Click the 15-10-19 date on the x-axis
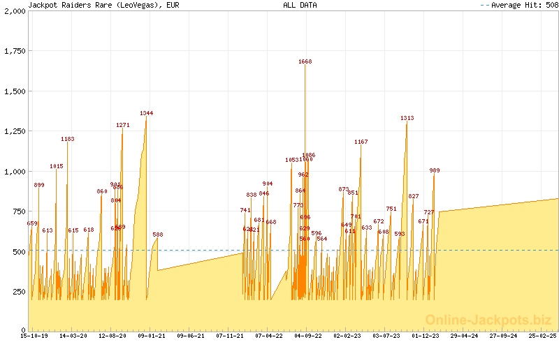The image size is (559, 342). click(x=34, y=336)
